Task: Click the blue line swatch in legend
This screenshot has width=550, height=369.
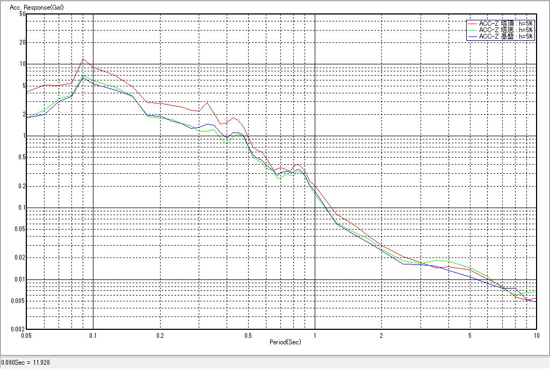Action: 472,36
